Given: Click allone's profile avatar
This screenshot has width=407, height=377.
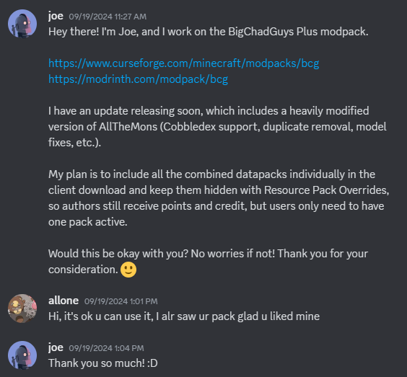Looking at the screenshot, I should point(22,309).
